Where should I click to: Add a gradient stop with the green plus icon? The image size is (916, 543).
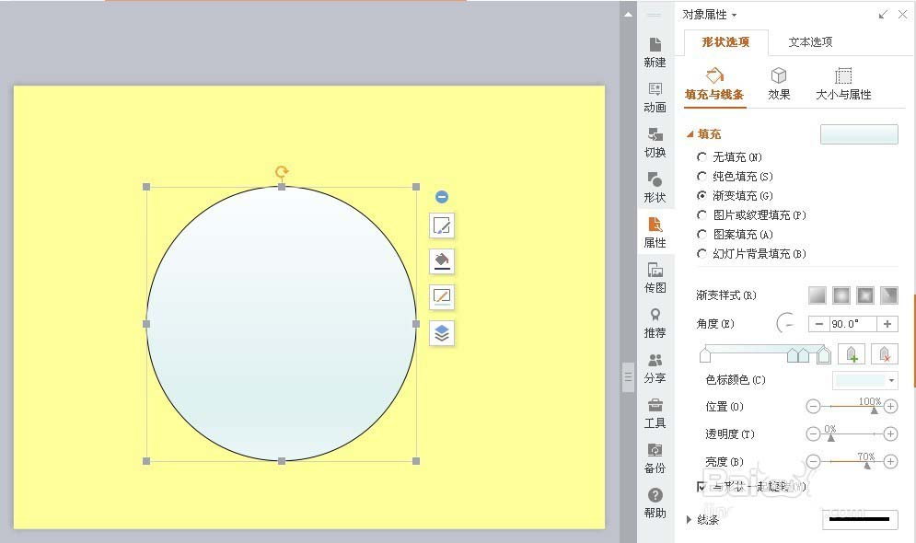851,353
